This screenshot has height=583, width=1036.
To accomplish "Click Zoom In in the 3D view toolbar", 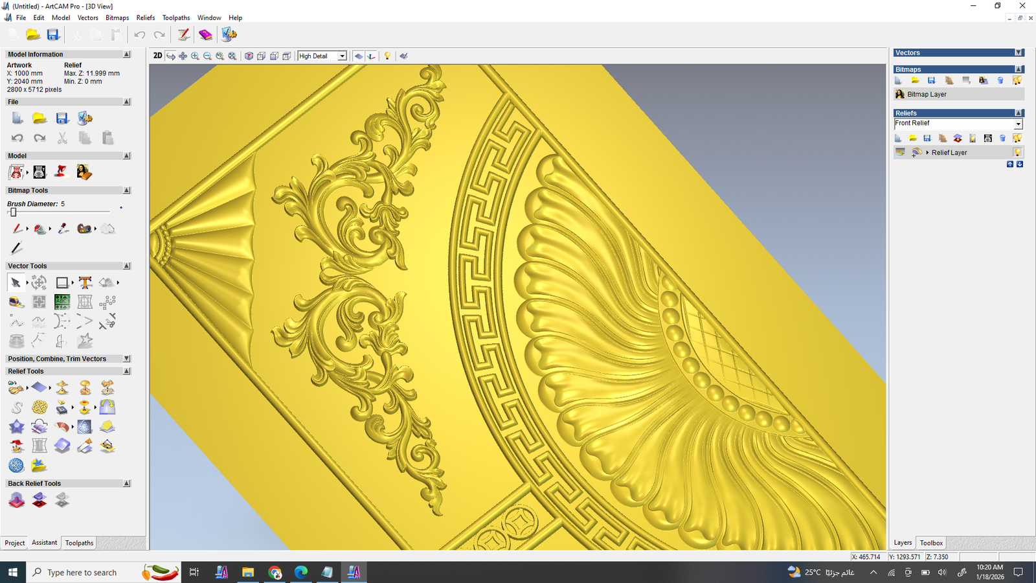I will (x=195, y=56).
